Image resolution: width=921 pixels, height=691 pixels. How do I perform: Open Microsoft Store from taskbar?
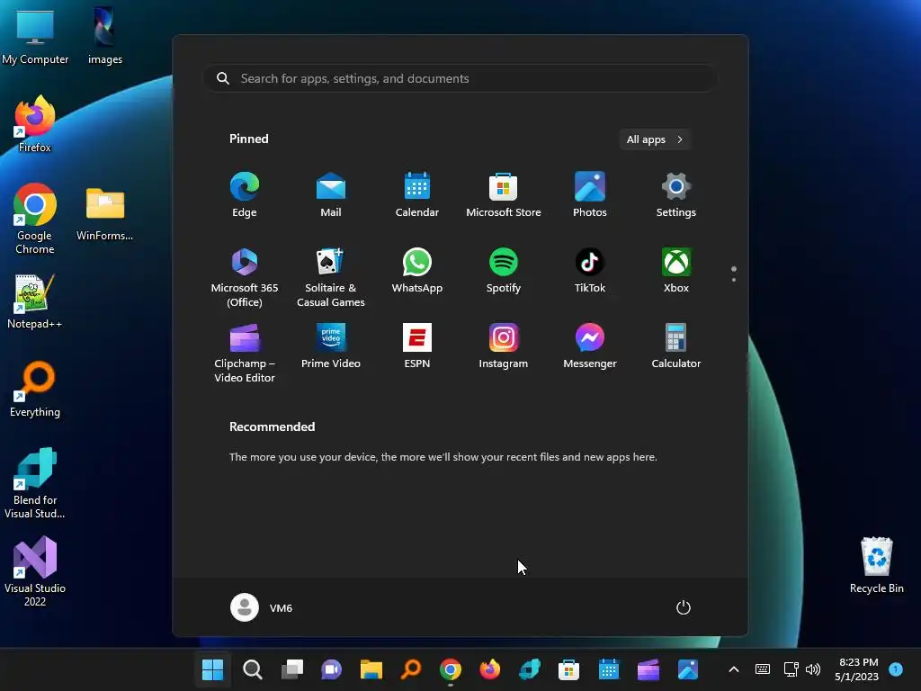click(x=568, y=669)
